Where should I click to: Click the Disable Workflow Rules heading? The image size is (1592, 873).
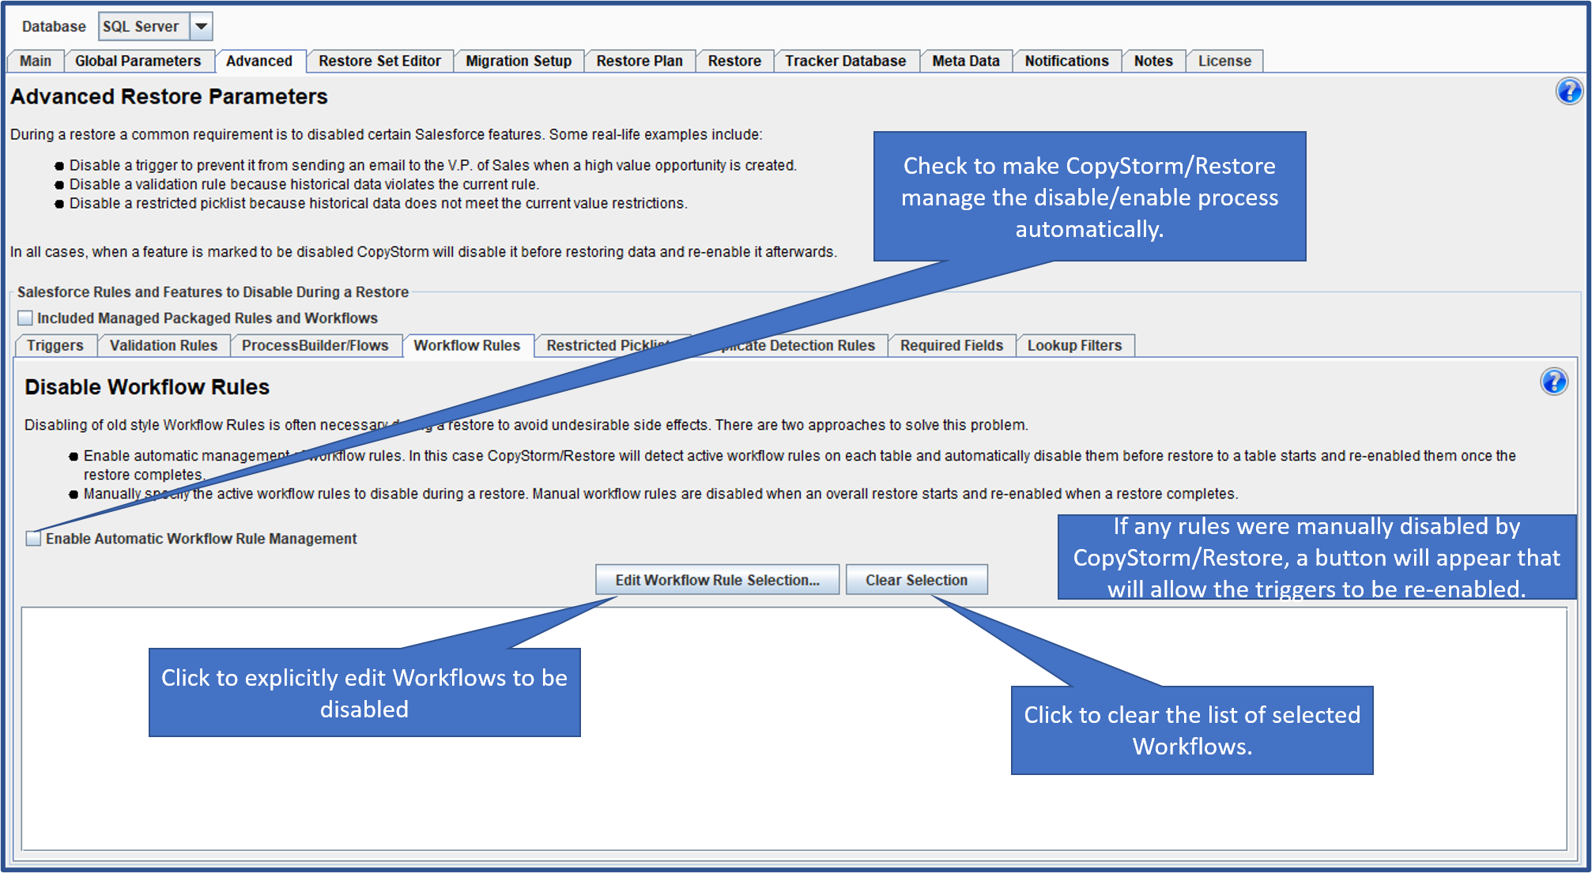point(147,387)
